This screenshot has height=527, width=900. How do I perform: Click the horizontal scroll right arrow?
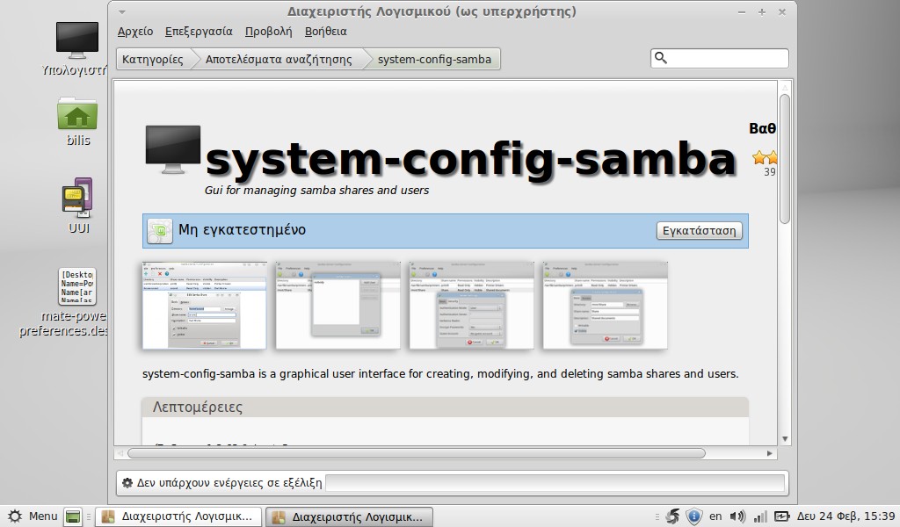pos(770,453)
